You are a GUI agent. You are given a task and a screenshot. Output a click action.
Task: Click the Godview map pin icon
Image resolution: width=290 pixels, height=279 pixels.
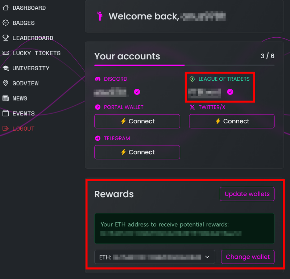pyautogui.click(x=6, y=83)
